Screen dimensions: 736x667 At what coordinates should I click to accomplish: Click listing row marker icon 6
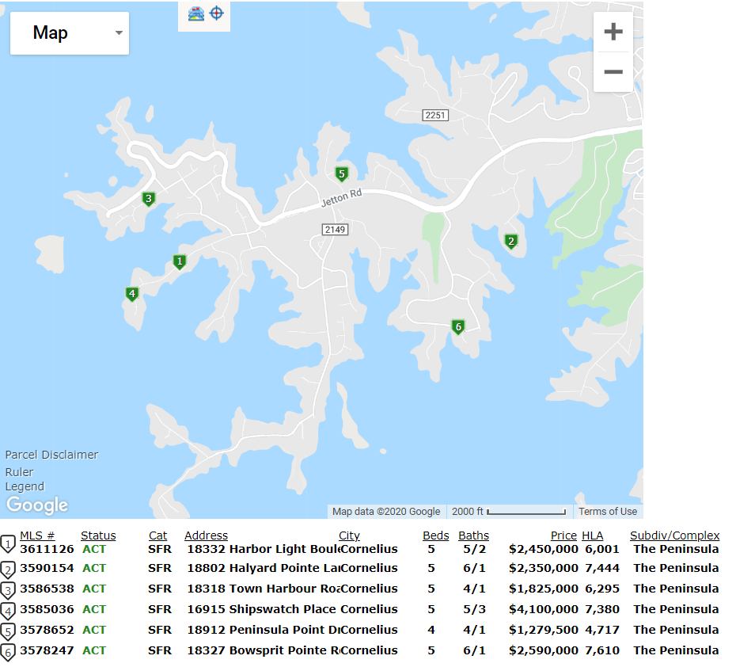(8, 653)
